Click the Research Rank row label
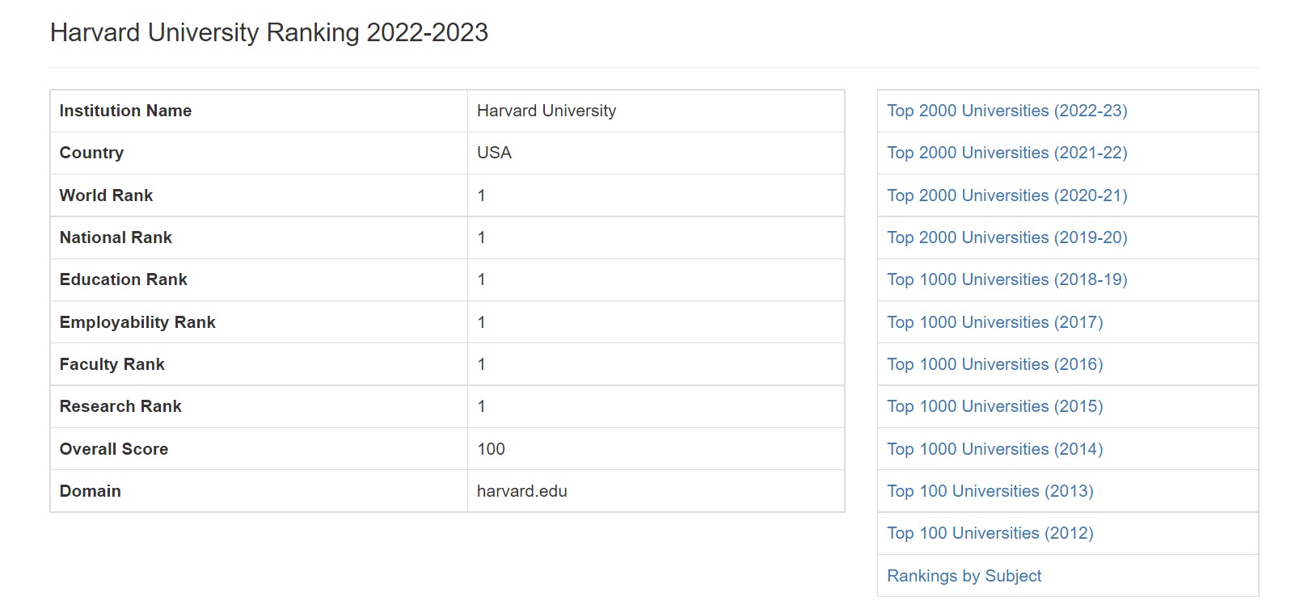 120,406
